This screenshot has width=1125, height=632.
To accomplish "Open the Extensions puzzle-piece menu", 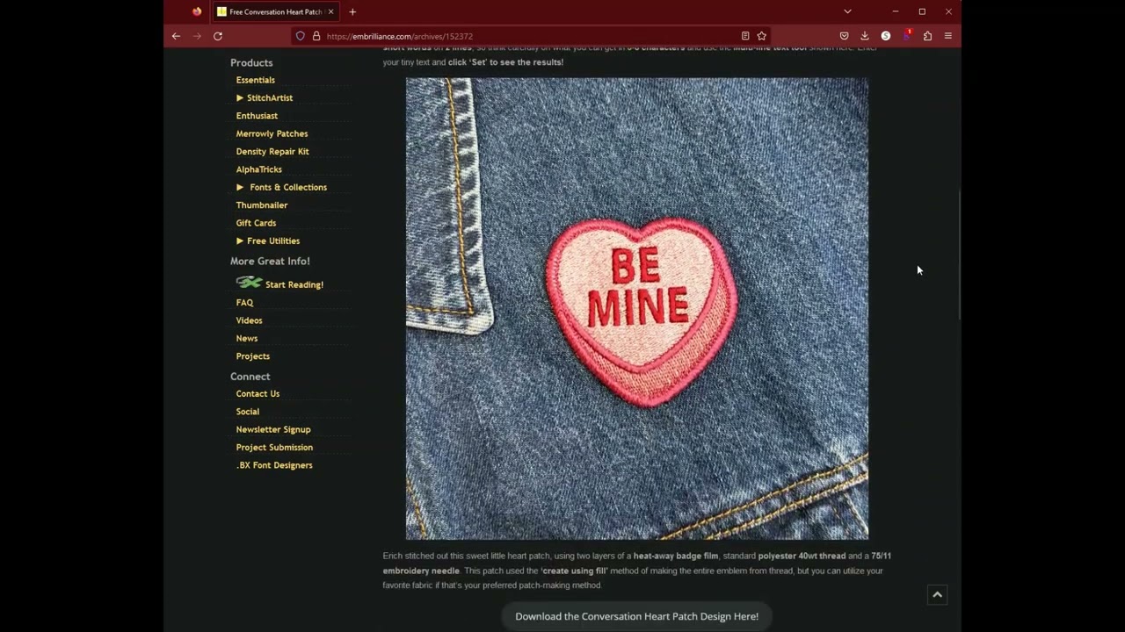I will coord(927,36).
